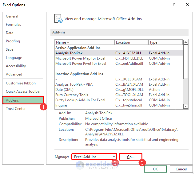Click the NSHELL.DLL location cell
Screen dimensions: 195x175
[x=129, y=58]
